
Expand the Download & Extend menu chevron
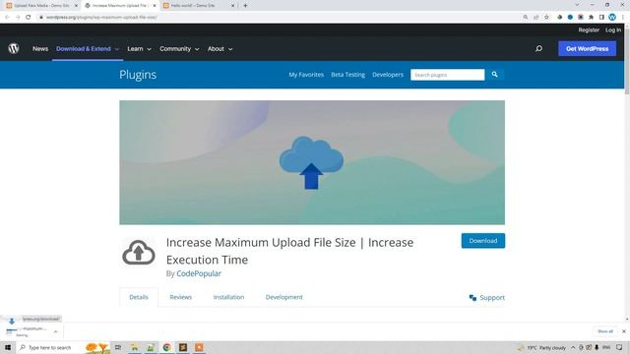tap(117, 49)
